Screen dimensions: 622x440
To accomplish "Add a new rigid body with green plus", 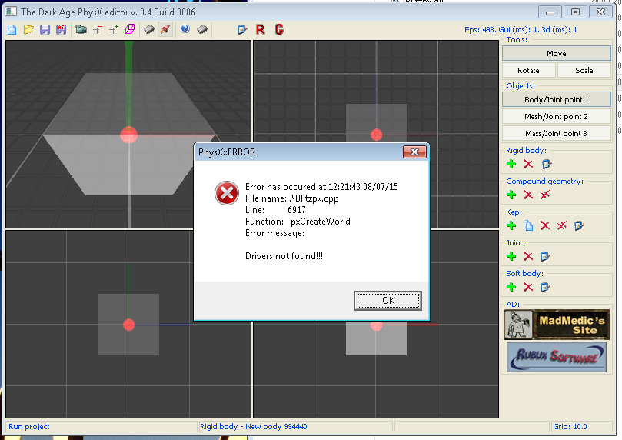I will (x=511, y=164).
